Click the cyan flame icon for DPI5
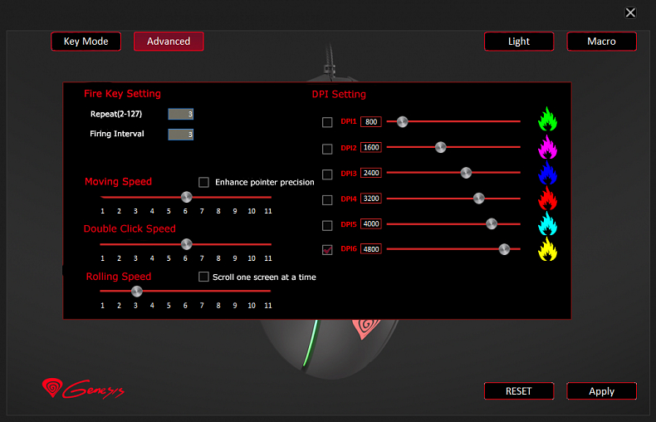This screenshot has height=422, width=656. pos(547,224)
